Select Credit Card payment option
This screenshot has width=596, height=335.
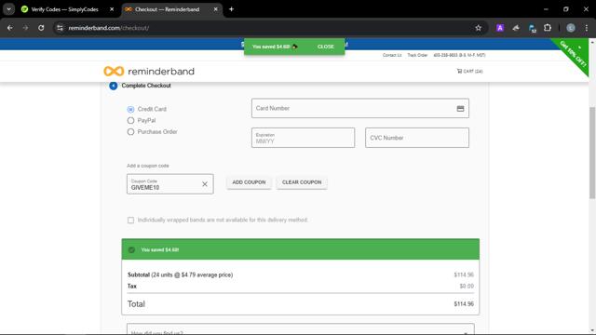(x=130, y=110)
